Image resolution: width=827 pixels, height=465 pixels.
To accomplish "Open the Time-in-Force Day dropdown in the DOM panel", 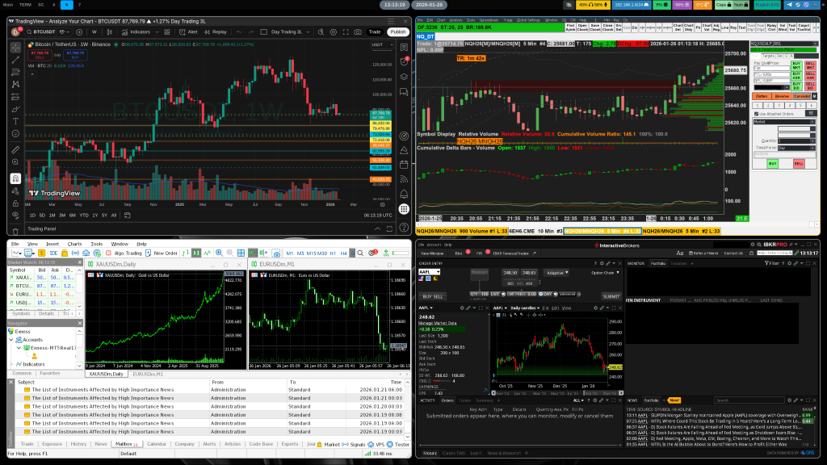I will pyautogui.click(x=812, y=148).
